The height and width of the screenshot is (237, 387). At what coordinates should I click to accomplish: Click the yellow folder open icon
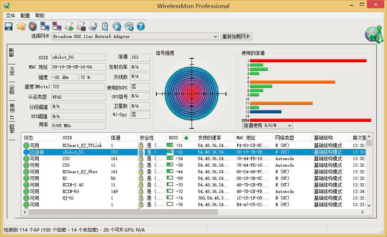[21, 26]
